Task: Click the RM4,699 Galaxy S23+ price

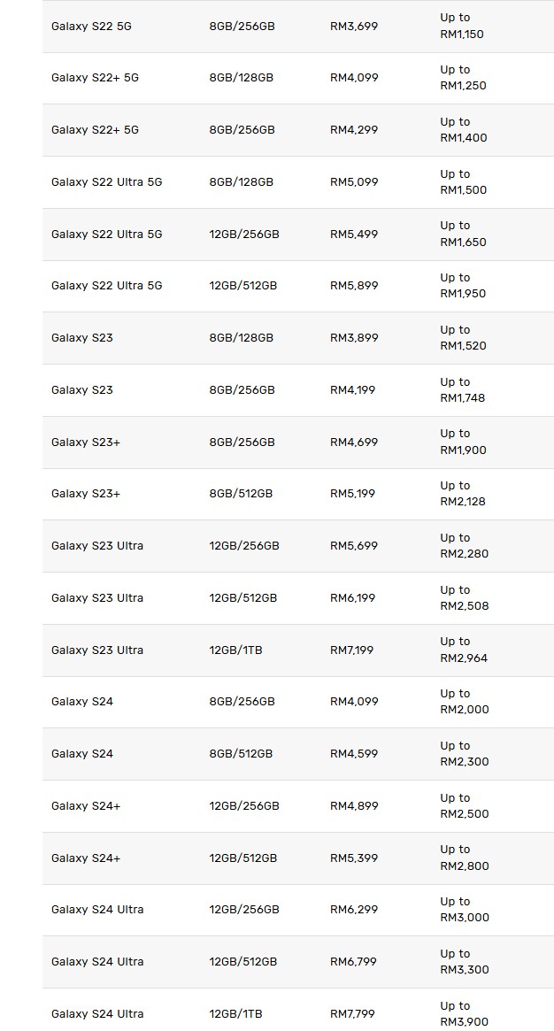Action: 354,442
